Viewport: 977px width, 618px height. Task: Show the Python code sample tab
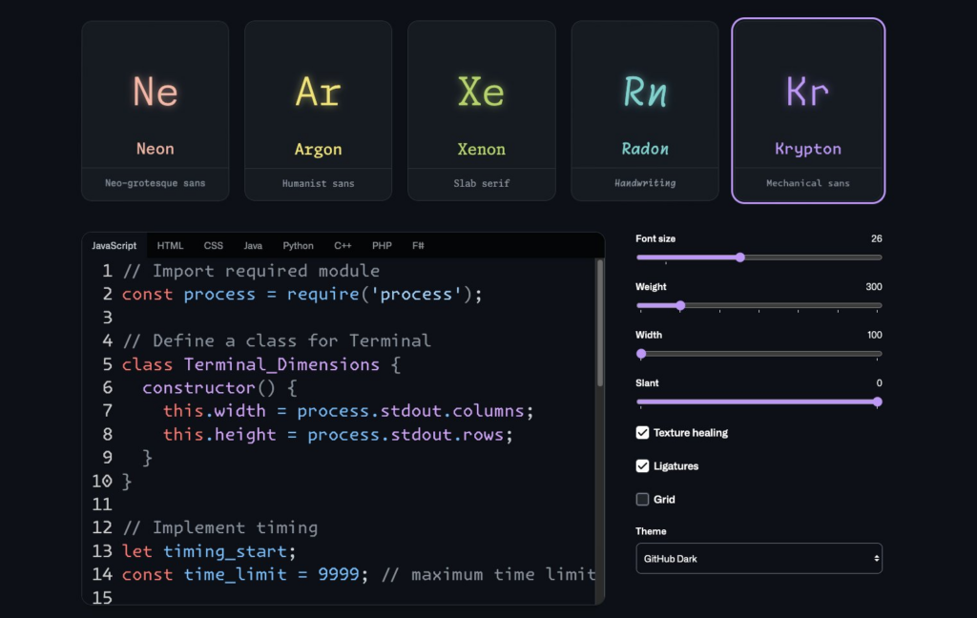pos(298,246)
